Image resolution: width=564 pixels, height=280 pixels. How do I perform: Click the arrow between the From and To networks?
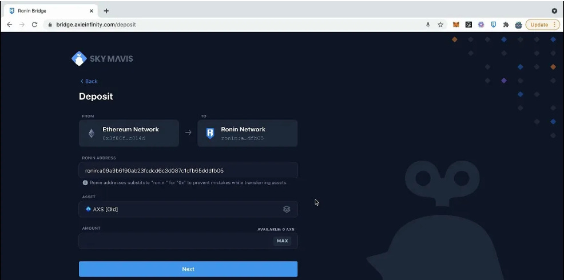(x=188, y=133)
